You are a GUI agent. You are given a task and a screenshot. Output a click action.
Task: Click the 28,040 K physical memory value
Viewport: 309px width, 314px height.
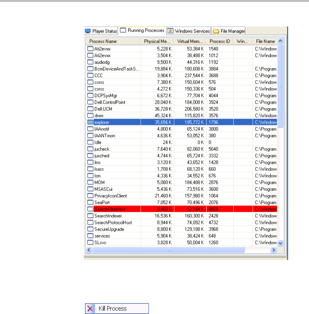coord(163,102)
